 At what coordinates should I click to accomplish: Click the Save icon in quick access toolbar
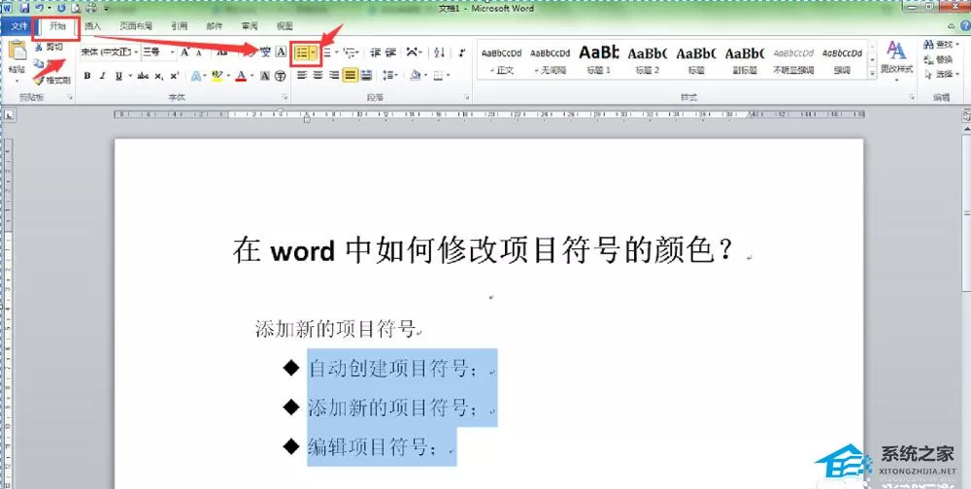[25, 8]
